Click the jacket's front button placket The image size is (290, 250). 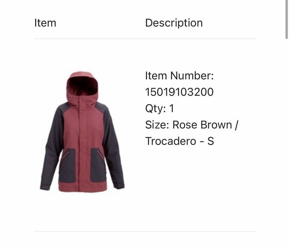pos(81,144)
